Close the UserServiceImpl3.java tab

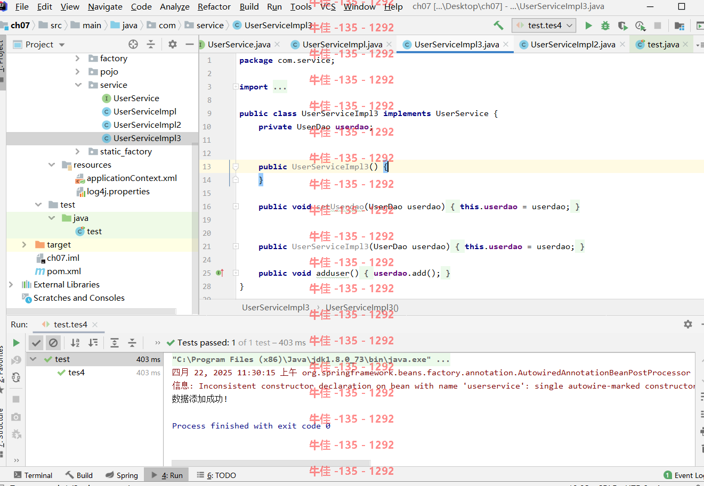tap(506, 44)
